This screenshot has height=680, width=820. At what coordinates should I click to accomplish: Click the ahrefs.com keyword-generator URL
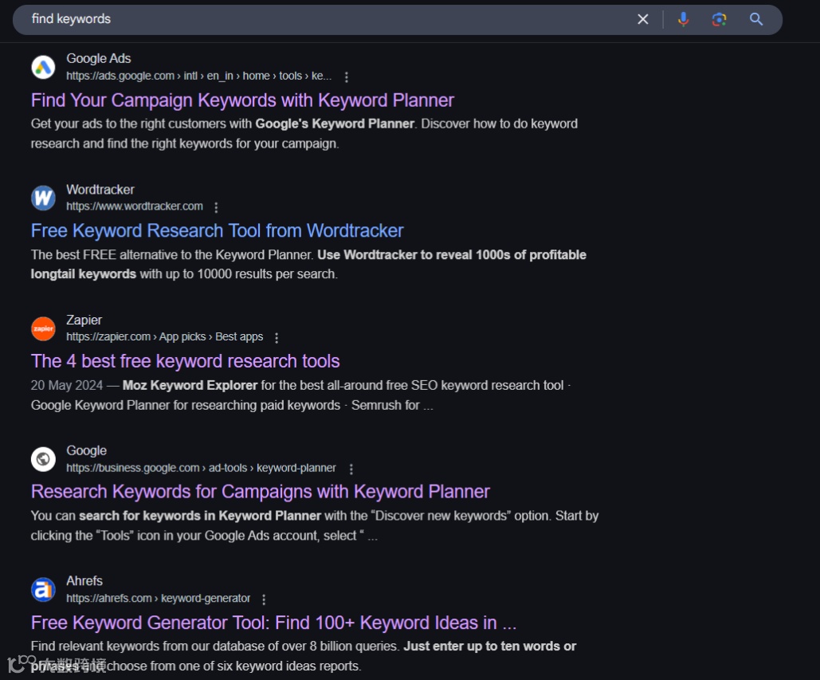click(x=158, y=598)
